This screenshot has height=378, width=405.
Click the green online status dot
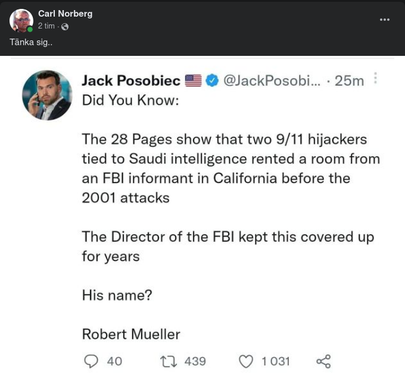click(x=30, y=29)
